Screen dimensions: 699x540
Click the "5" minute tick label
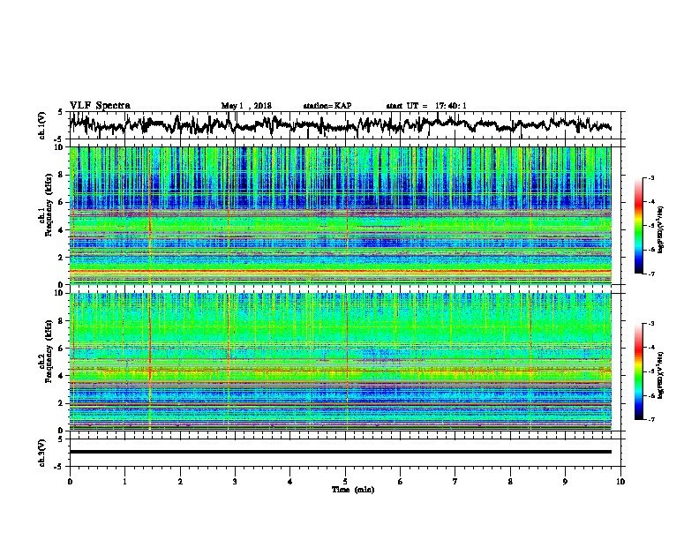point(345,481)
